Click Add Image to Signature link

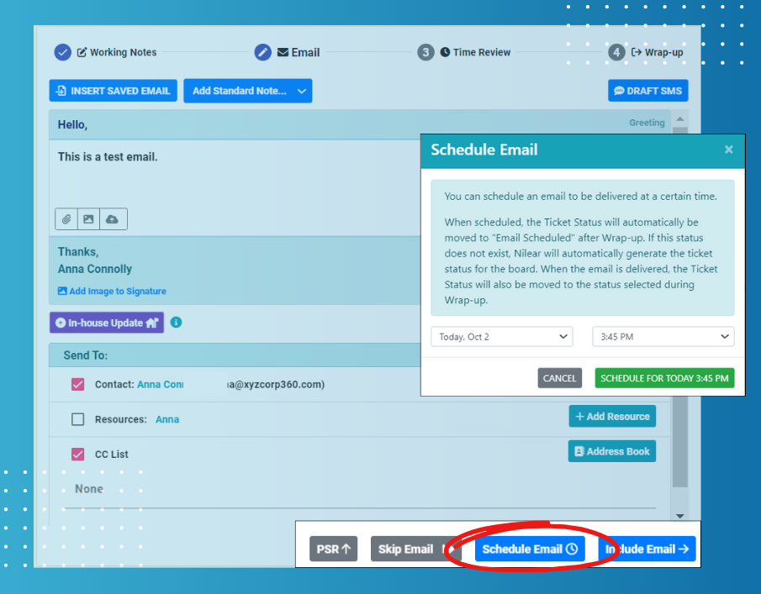(113, 292)
